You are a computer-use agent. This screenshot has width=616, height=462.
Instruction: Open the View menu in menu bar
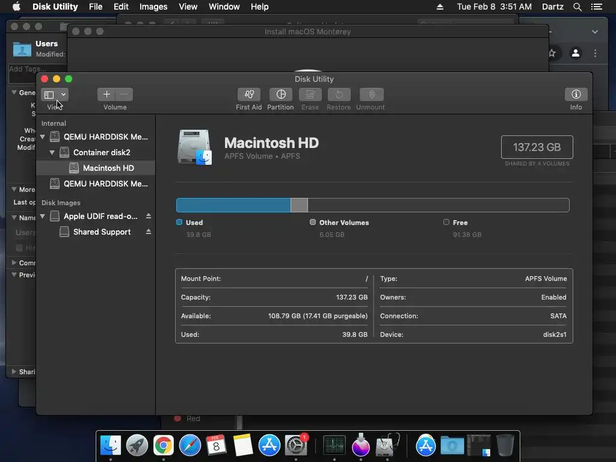pyautogui.click(x=188, y=7)
